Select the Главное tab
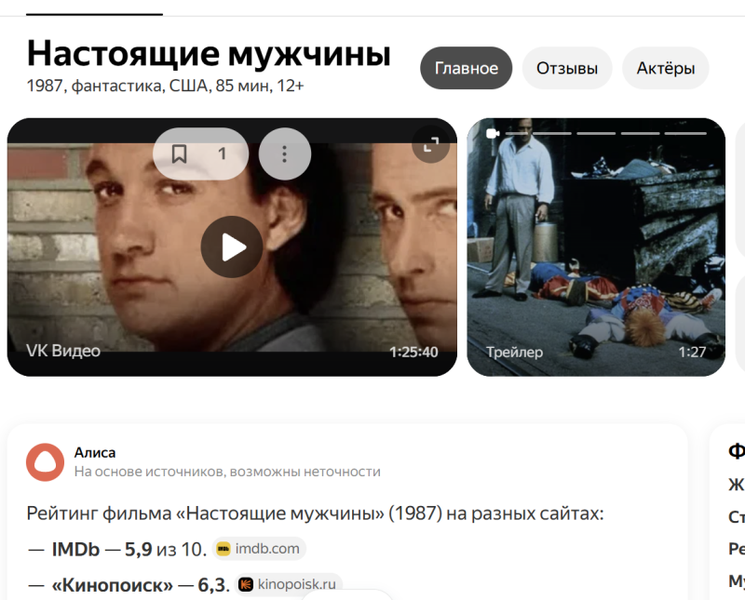The image size is (745, 600). tap(467, 68)
